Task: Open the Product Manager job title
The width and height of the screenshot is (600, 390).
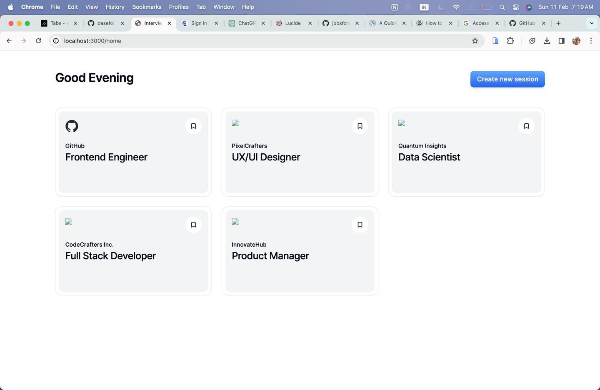Action: click(x=270, y=256)
